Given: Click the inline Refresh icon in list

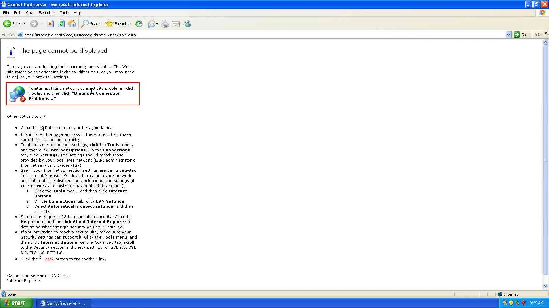Looking at the screenshot, I should (41, 128).
